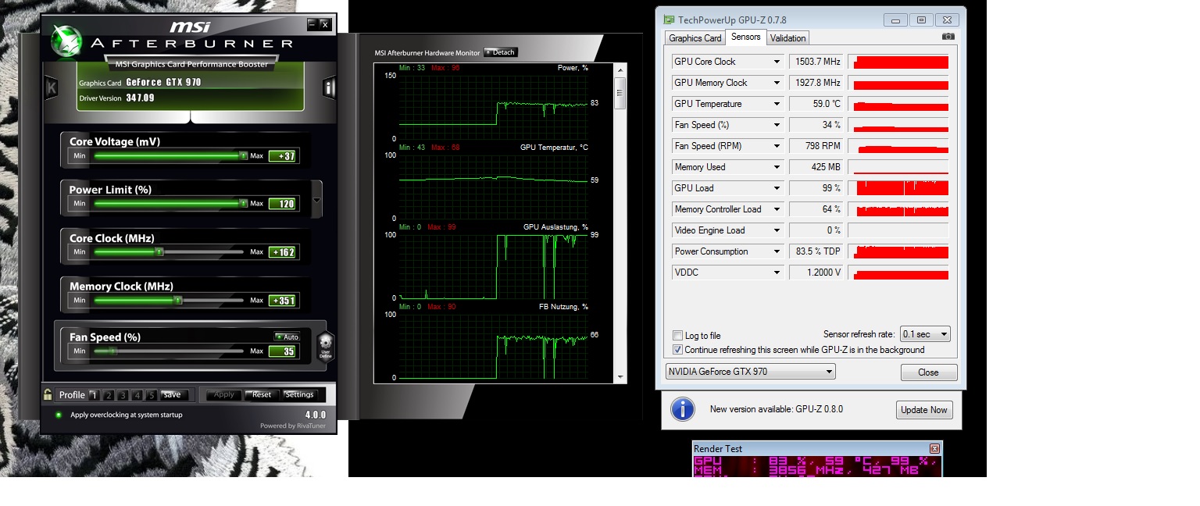Toggle Apply overclocking at system startup

[59, 415]
